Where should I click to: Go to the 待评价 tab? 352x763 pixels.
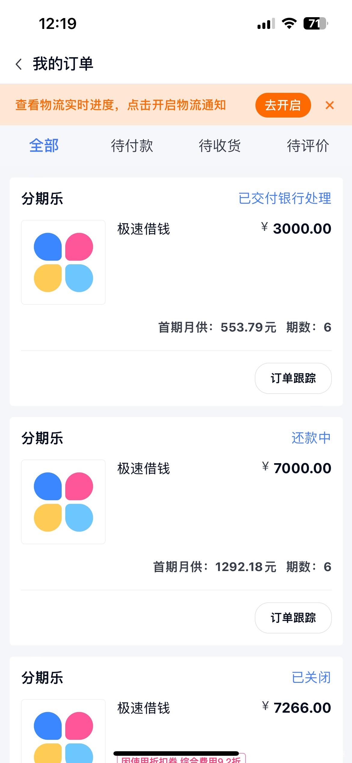tap(308, 146)
